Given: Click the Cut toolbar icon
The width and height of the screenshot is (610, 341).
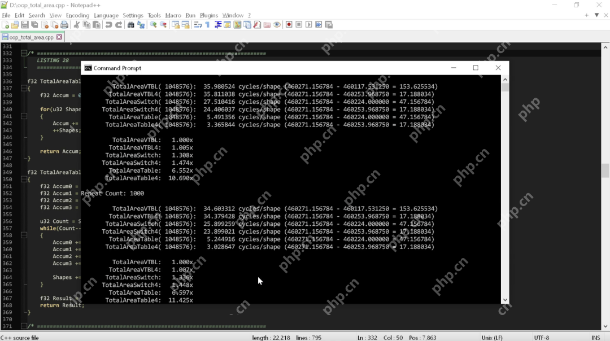Looking at the screenshot, I should point(77,25).
